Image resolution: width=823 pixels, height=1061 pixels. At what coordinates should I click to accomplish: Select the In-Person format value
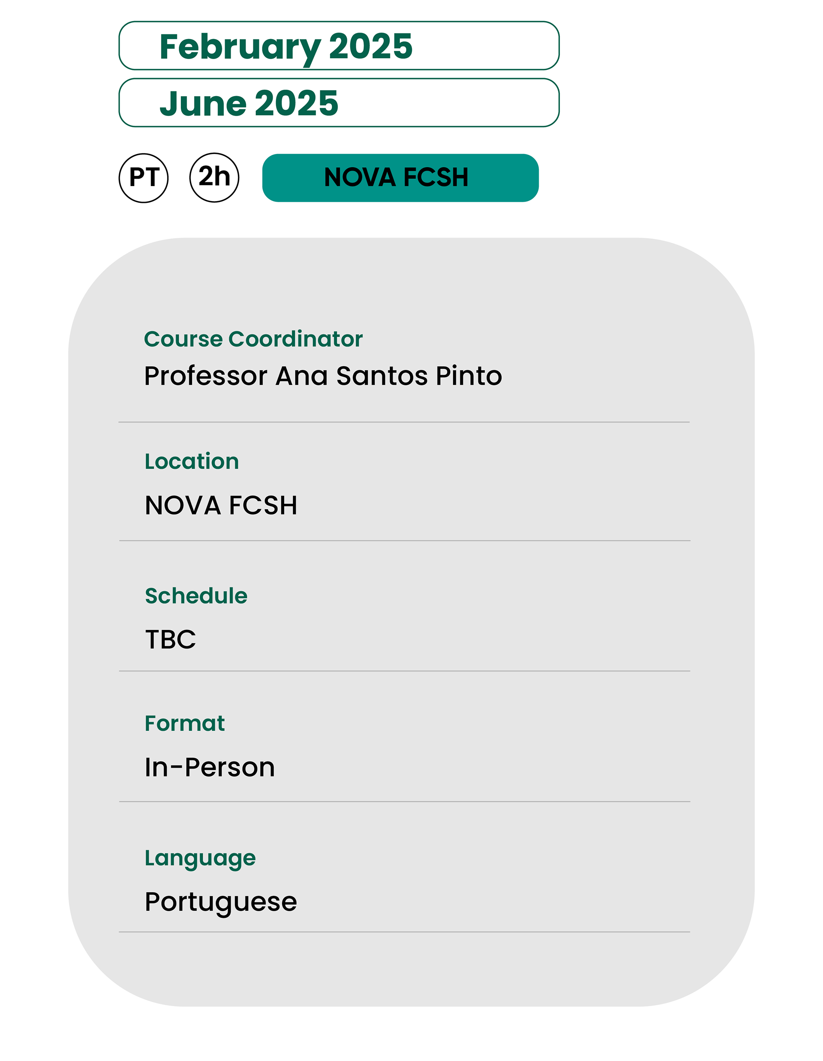(210, 768)
